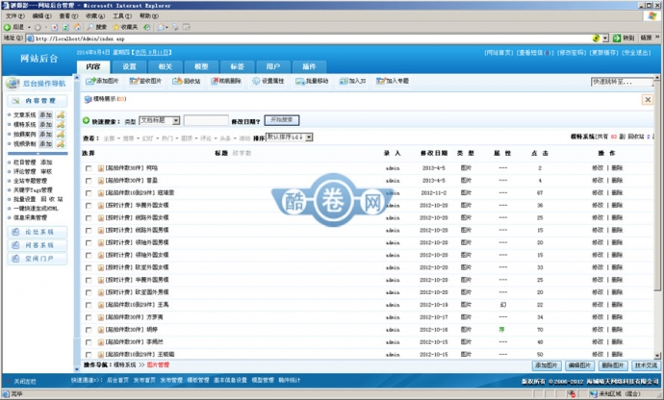The image size is (664, 400).
Task: Click the 添加图片 toolbar icon
Action: 90,81
